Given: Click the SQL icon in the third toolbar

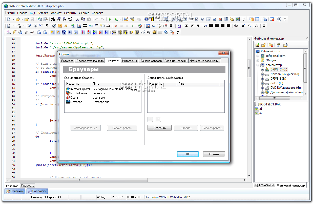Looking at the screenshot, I should 149,32.
